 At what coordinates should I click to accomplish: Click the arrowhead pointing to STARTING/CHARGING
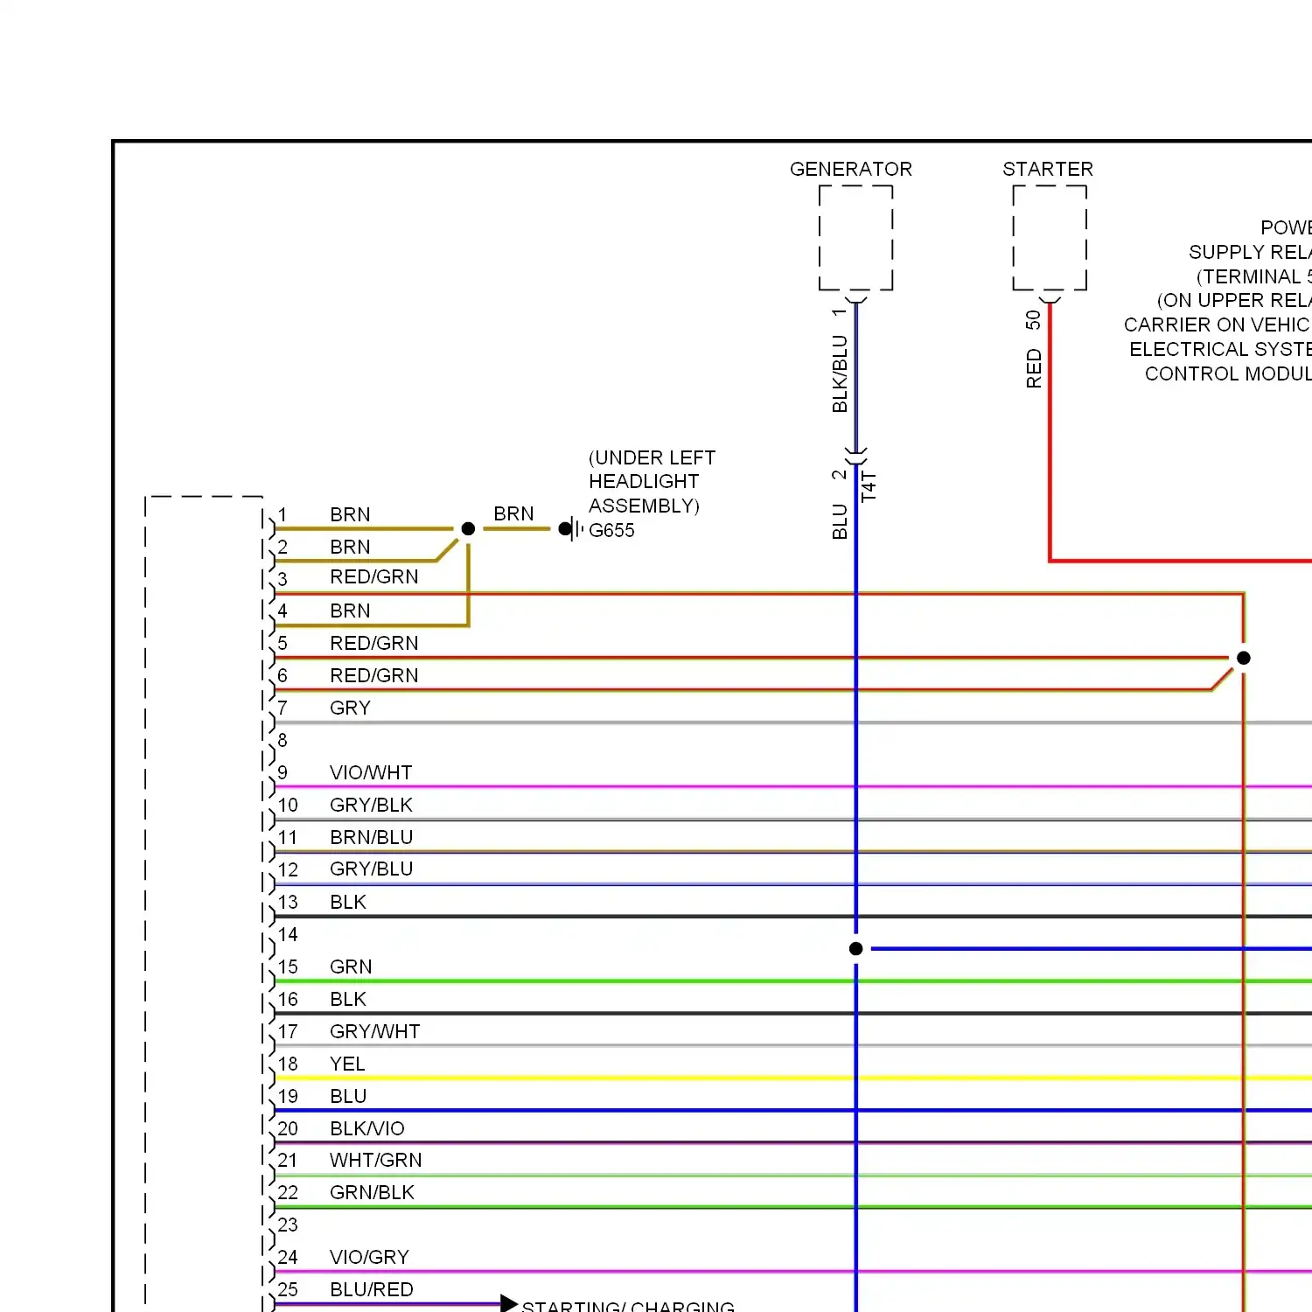(x=509, y=1303)
